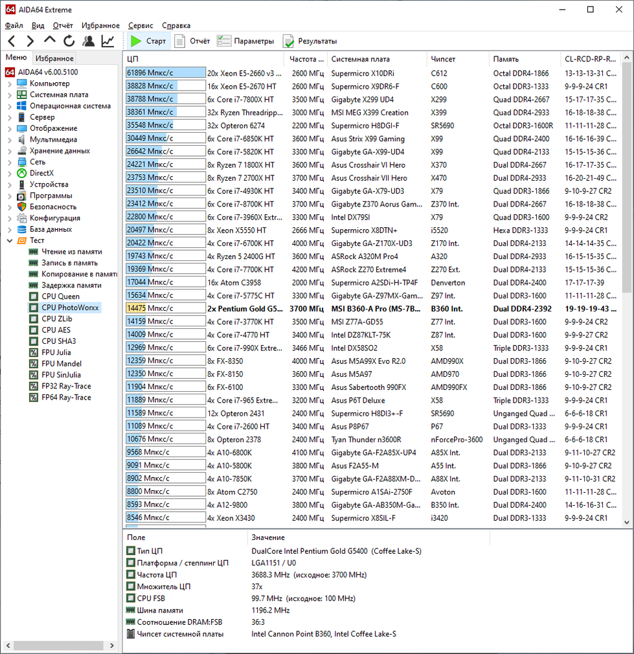
Task: Select the CPU Queen benchmark
Action: pyautogui.click(x=60, y=297)
